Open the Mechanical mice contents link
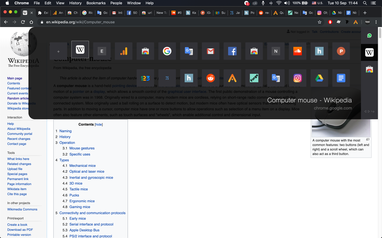This screenshot has height=238, width=382. pyautogui.click(x=82, y=166)
